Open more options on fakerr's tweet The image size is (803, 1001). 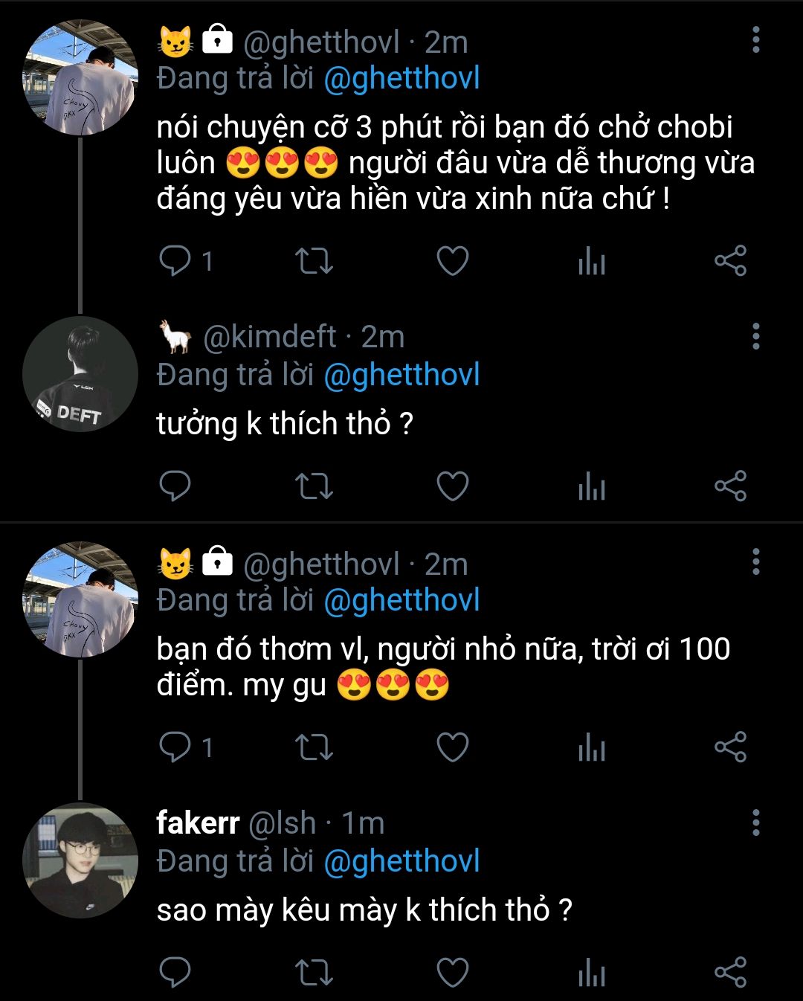[755, 823]
